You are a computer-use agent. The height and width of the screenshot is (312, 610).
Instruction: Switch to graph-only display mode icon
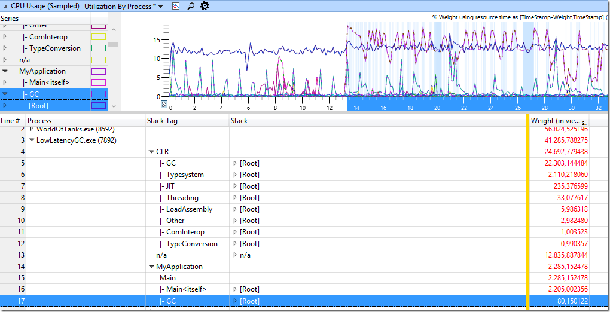point(176,6)
